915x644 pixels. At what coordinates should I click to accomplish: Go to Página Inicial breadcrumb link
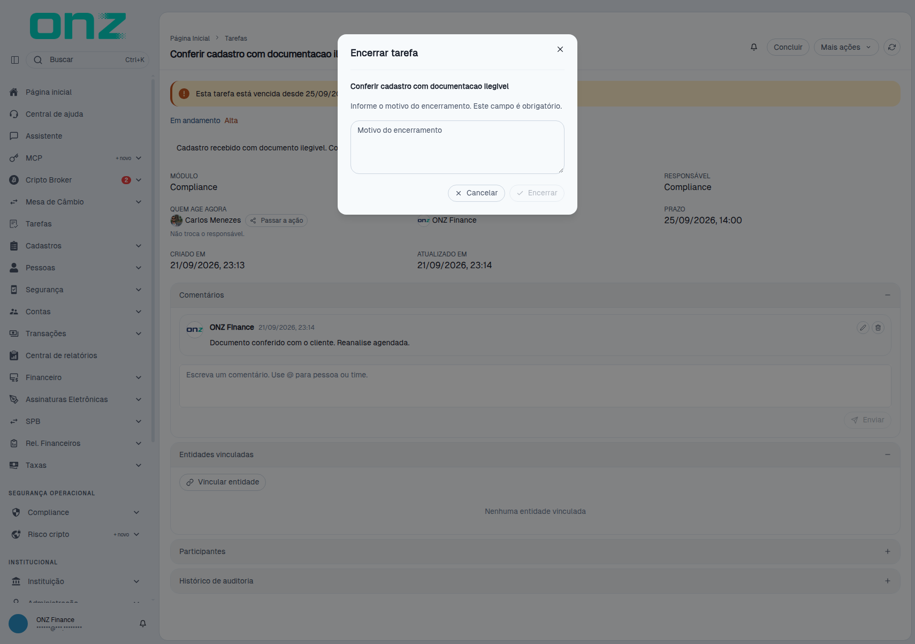(x=190, y=39)
